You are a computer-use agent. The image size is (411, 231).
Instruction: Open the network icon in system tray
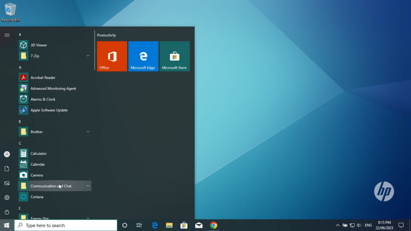(352, 225)
